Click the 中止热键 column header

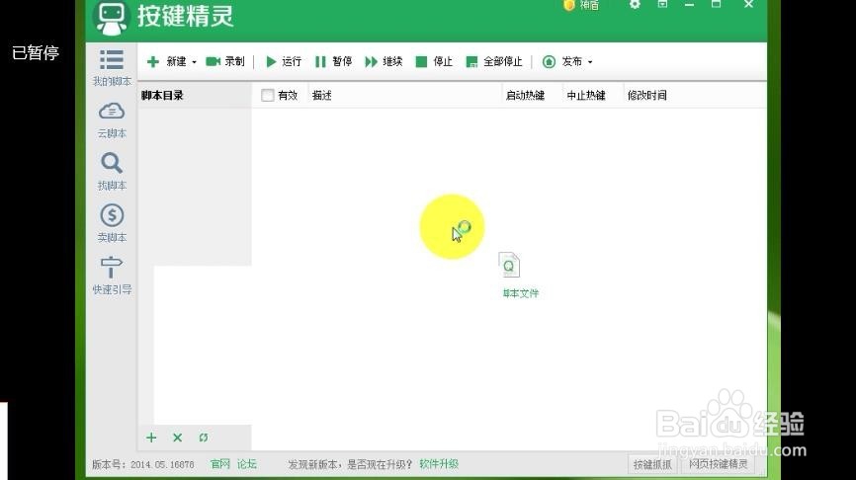pyautogui.click(x=586, y=96)
